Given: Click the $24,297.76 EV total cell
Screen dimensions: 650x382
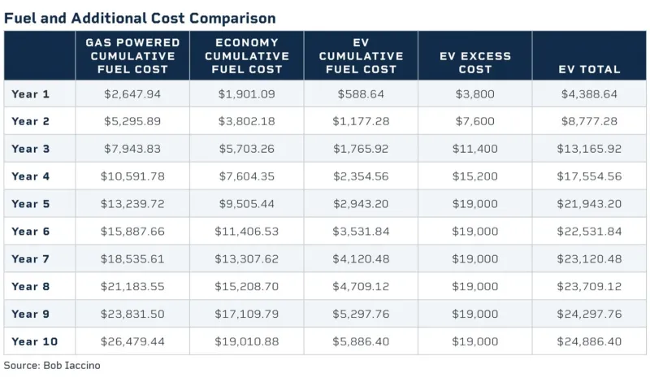Looking at the screenshot, I should tap(589, 314).
